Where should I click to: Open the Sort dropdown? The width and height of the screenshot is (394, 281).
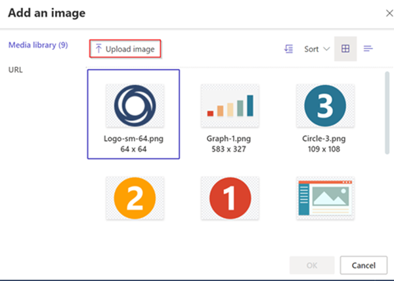[317, 49]
